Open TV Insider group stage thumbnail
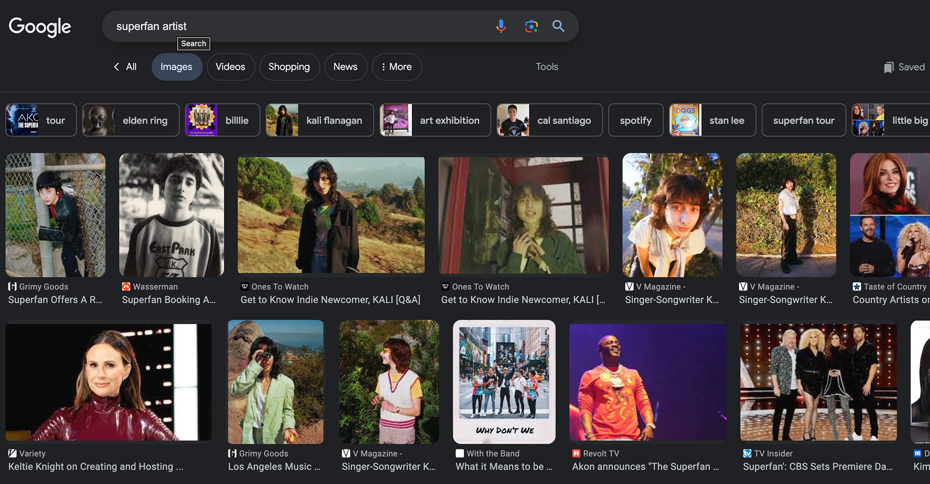Image resolution: width=930 pixels, height=484 pixels. 819,382
